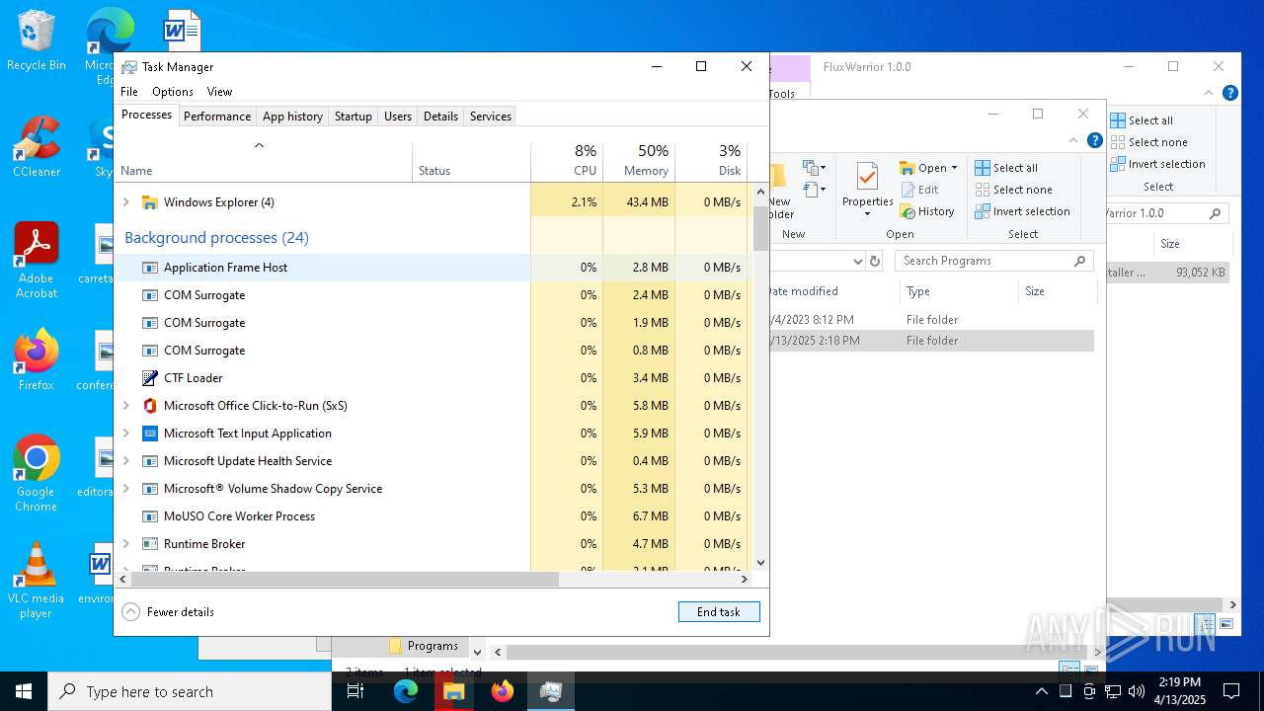Open the notifications action center
Image resolution: width=1264 pixels, height=711 pixels.
(1231, 691)
